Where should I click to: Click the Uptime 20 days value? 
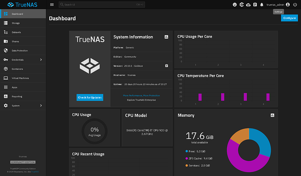coord(146,84)
